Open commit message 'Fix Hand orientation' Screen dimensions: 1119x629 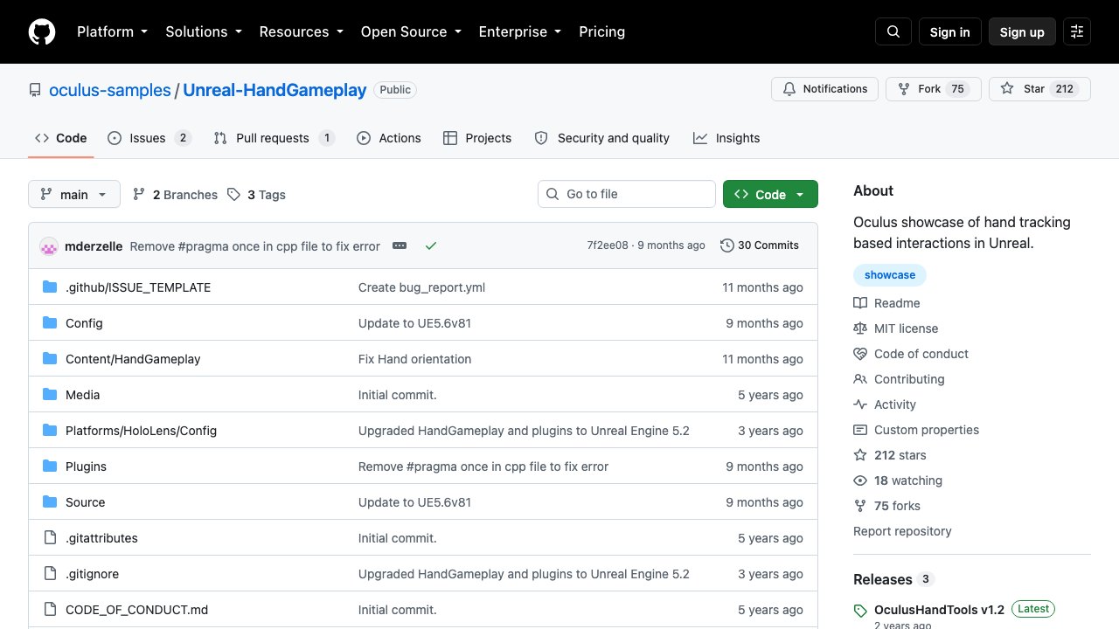click(414, 359)
